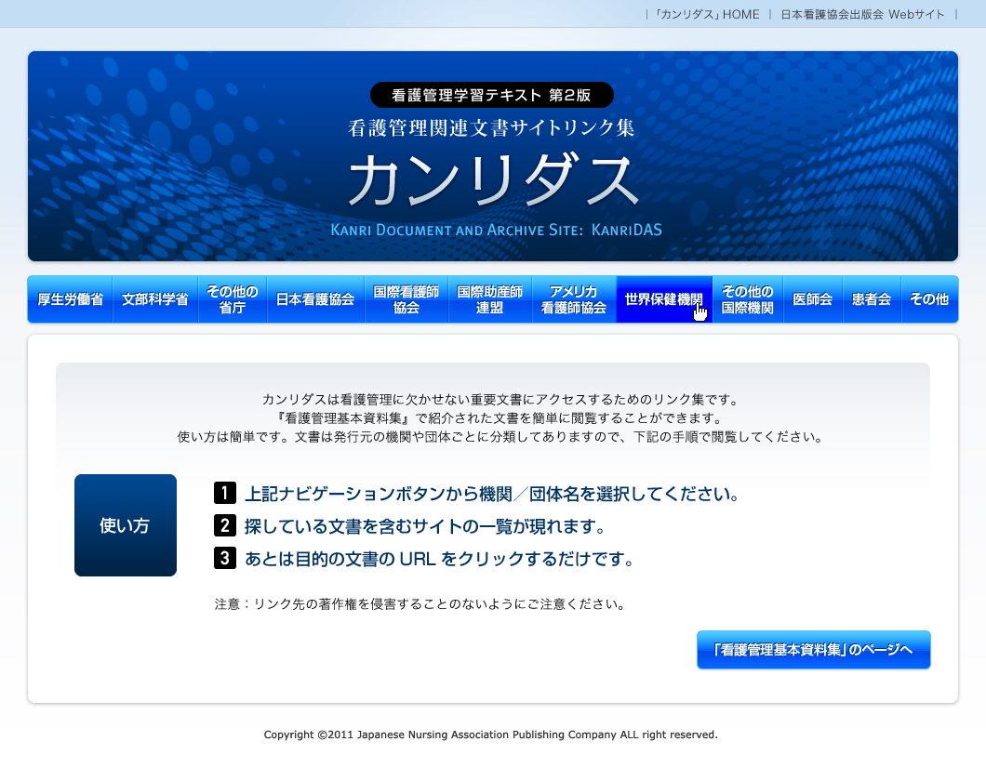This screenshot has width=986, height=781.
Task: Click the KANRI DOCUMENT AND ARCHIVE SITE text
Action: [x=496, y=230]
